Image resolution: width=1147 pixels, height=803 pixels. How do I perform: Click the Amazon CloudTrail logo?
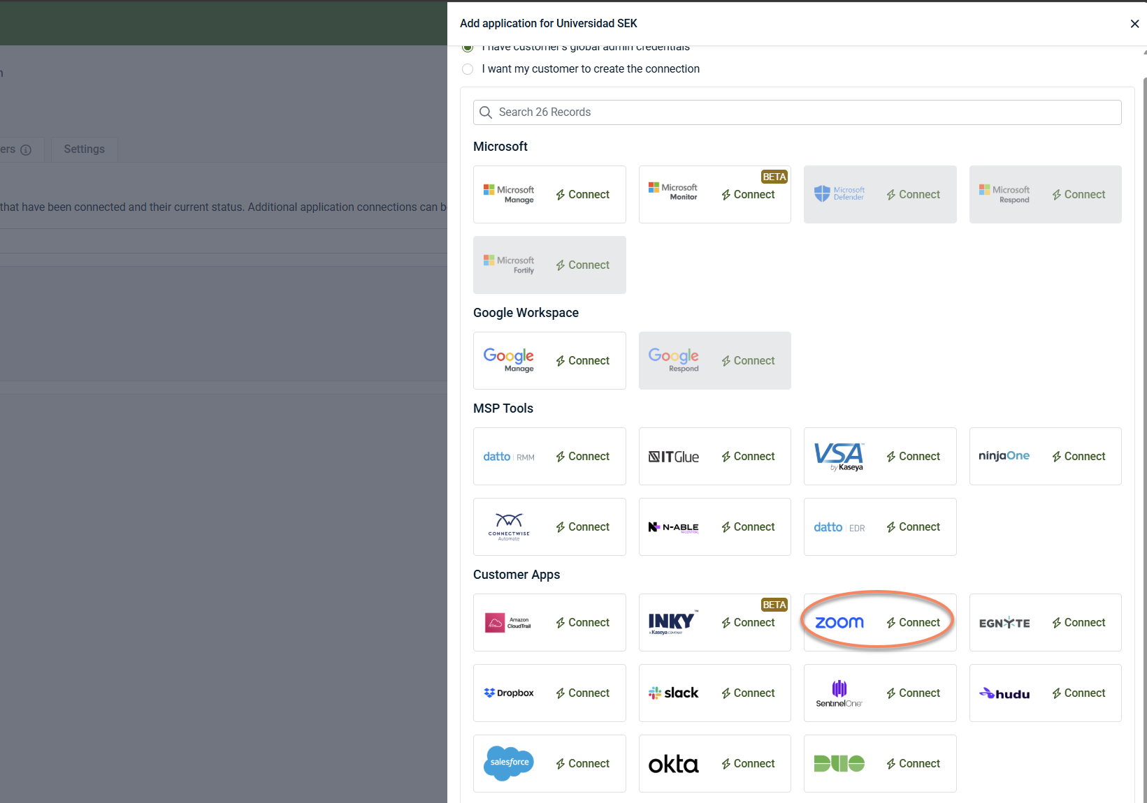pyautogui.click(x=509, y=623)
